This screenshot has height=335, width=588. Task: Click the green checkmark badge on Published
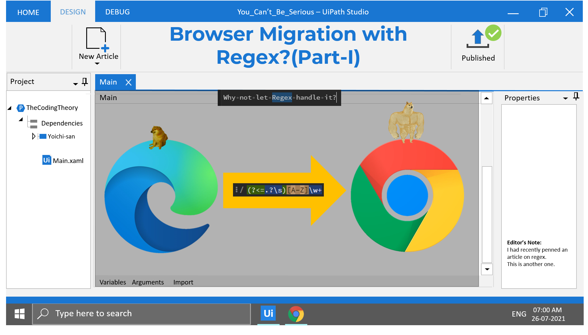493,33
